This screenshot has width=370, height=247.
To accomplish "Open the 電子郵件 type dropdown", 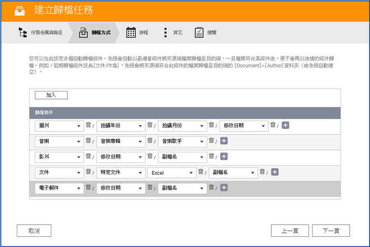I will pos(59,188).
